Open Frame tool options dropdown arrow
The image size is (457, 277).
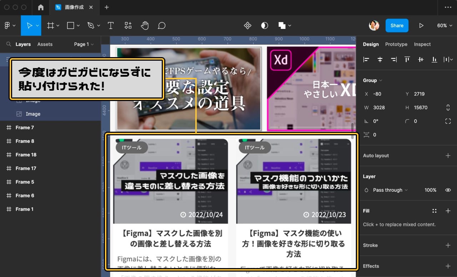click(58, 26)
